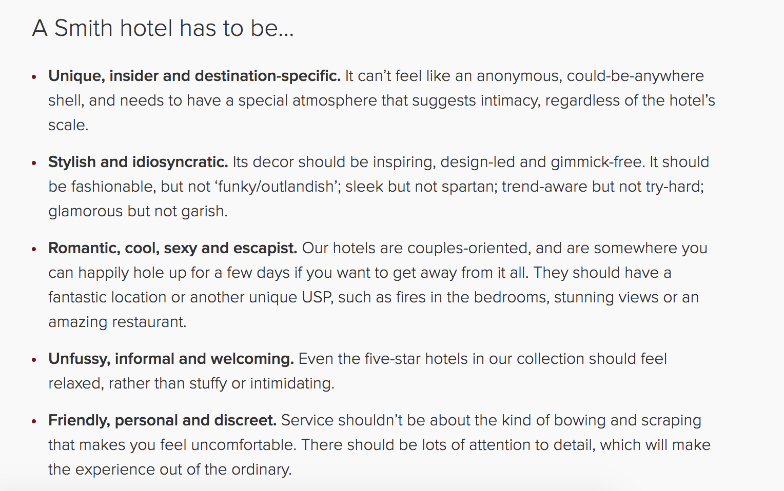Click the bold text 'Friendly, personal and discreet.'
The image size is (784, 491).
[163, 420]
